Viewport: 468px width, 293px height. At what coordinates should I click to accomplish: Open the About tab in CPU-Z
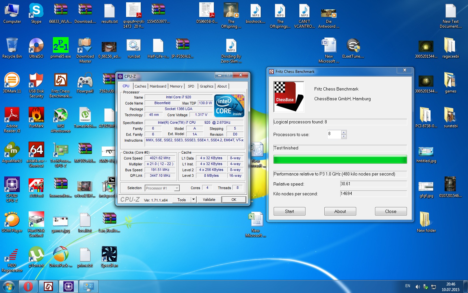pyautogui.click(x=222, y=86)
